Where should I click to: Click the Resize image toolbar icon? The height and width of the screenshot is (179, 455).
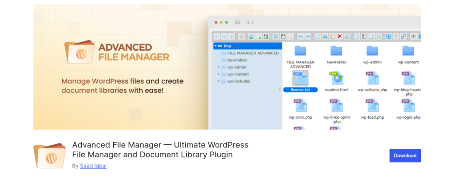[379, 36]
